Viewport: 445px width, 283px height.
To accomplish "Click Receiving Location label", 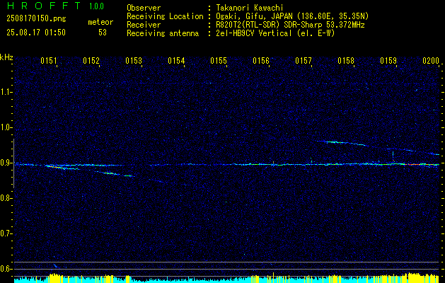I will 165,16.
